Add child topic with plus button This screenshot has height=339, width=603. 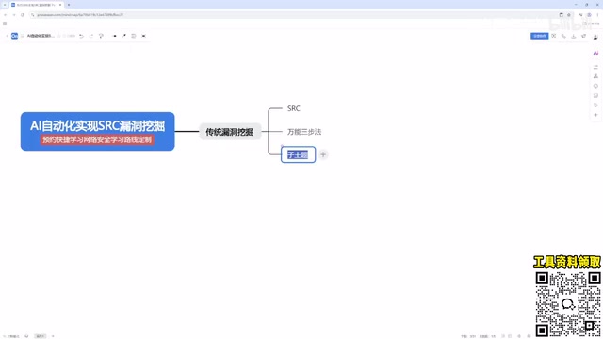pos(323,154)
